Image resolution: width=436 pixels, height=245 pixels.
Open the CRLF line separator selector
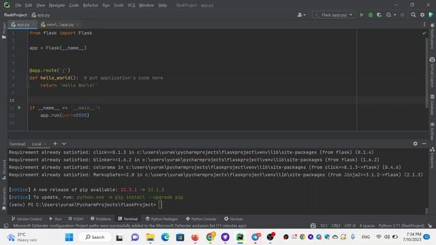[x=336, y=225]
